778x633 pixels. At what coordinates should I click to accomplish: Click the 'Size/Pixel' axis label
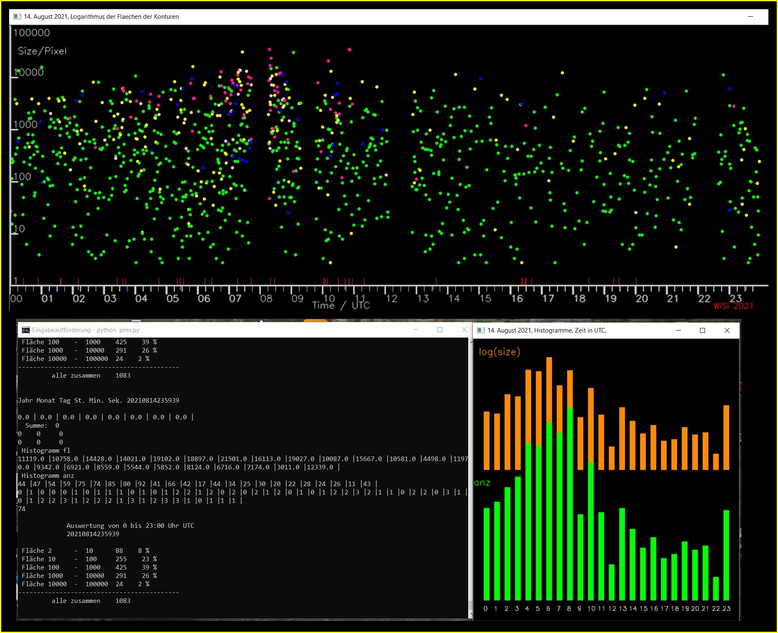click(42, 51)
